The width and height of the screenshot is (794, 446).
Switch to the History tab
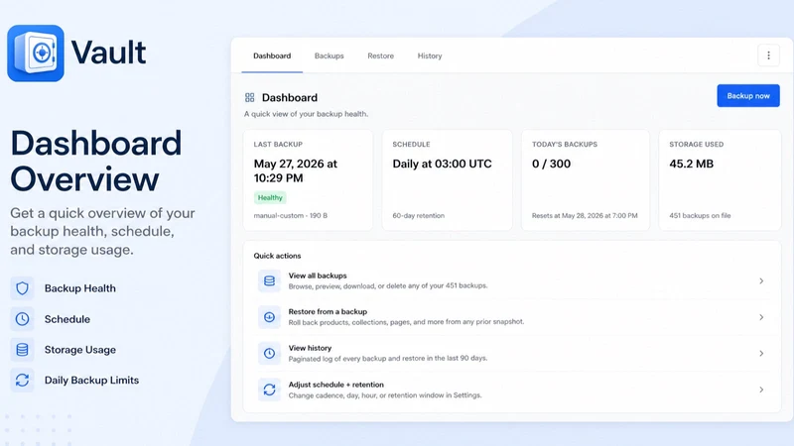(x=430, y=56)
